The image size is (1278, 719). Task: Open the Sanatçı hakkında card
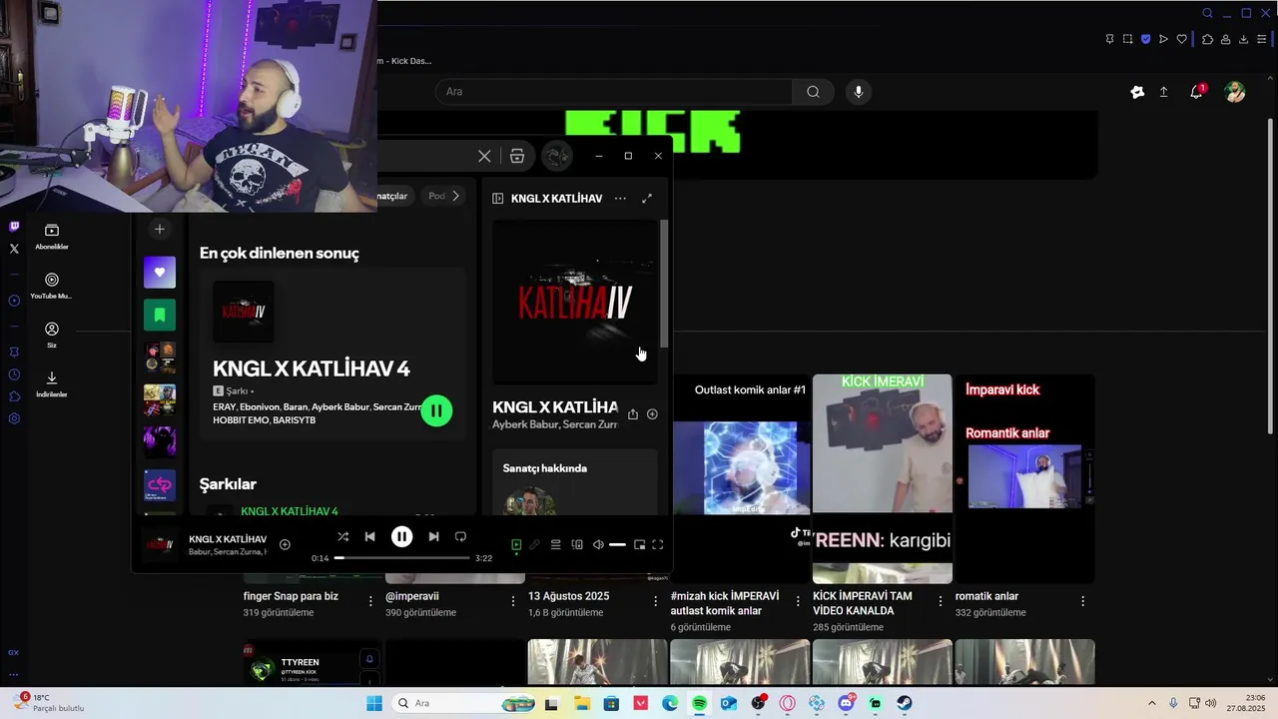(x=575, y=482)
